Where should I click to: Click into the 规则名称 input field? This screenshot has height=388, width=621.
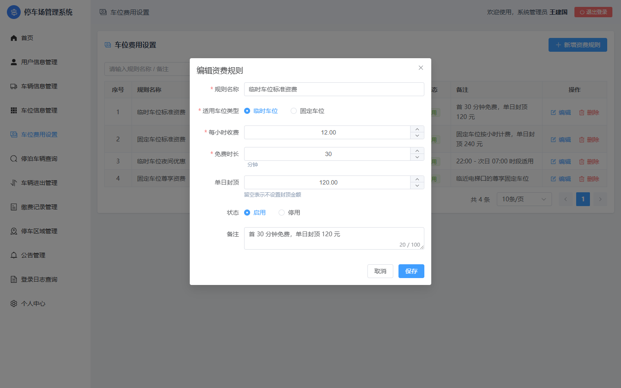(x=334, y=89)
